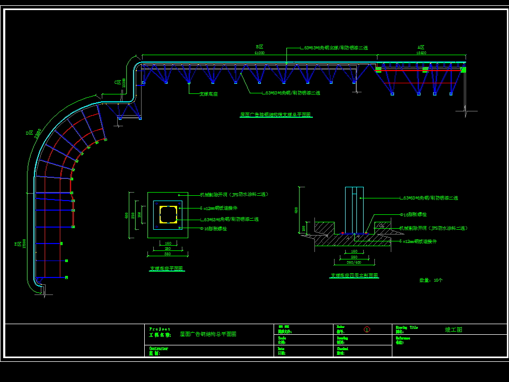Select the 支撑底座四周立剖面图 section title

click(354, 276)
